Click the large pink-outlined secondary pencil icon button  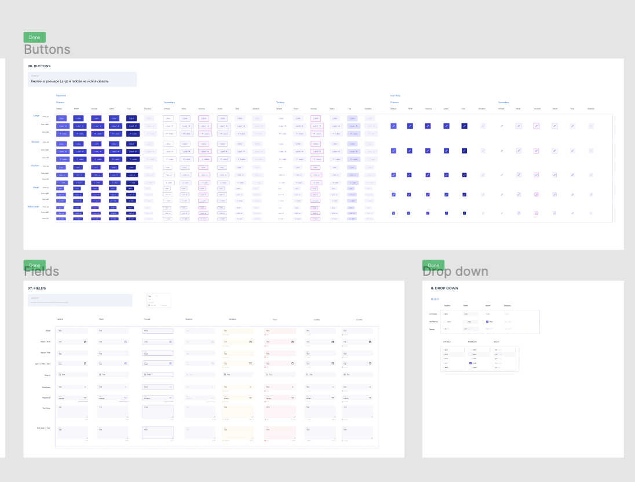536,126
